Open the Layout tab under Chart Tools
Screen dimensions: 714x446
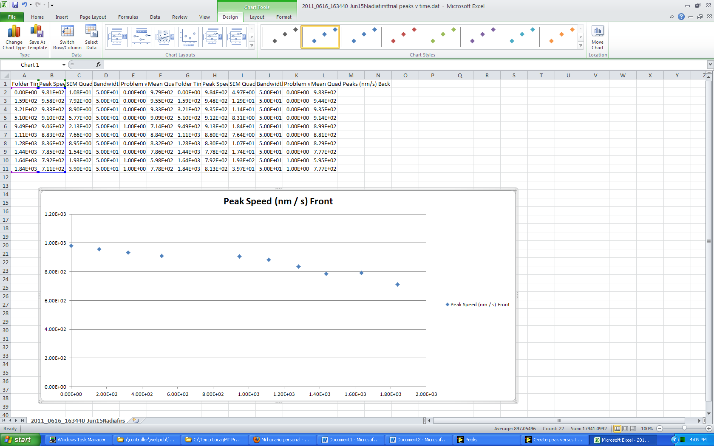257,17
